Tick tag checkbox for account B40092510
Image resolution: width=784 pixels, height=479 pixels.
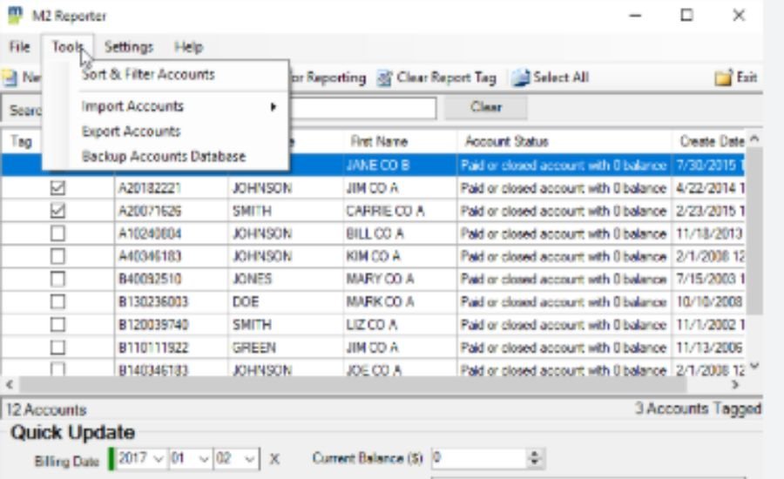(57, 279)
